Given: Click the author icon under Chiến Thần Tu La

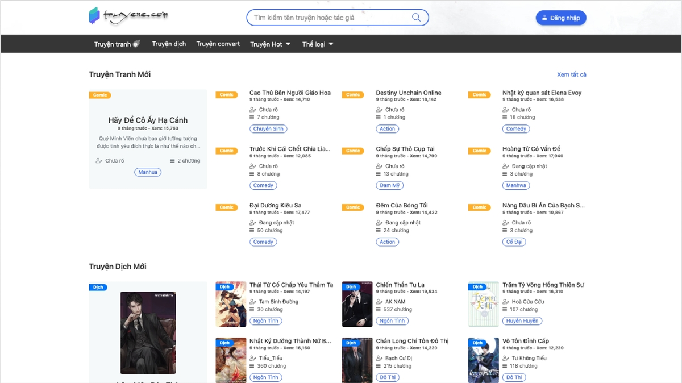Looking at the screenshot, I should point(379,302).
